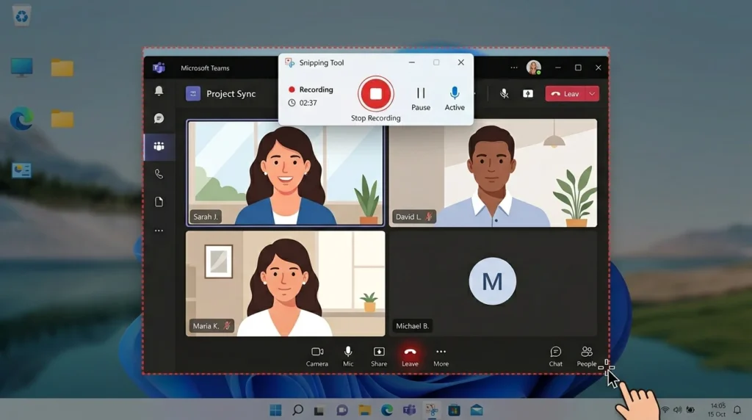
Task: Stop the Snipping Tool screen recording
Action: pos(376,94)
